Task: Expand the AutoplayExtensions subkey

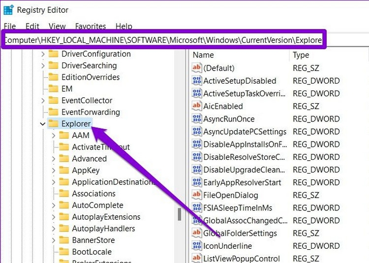Action: point(54,217)
